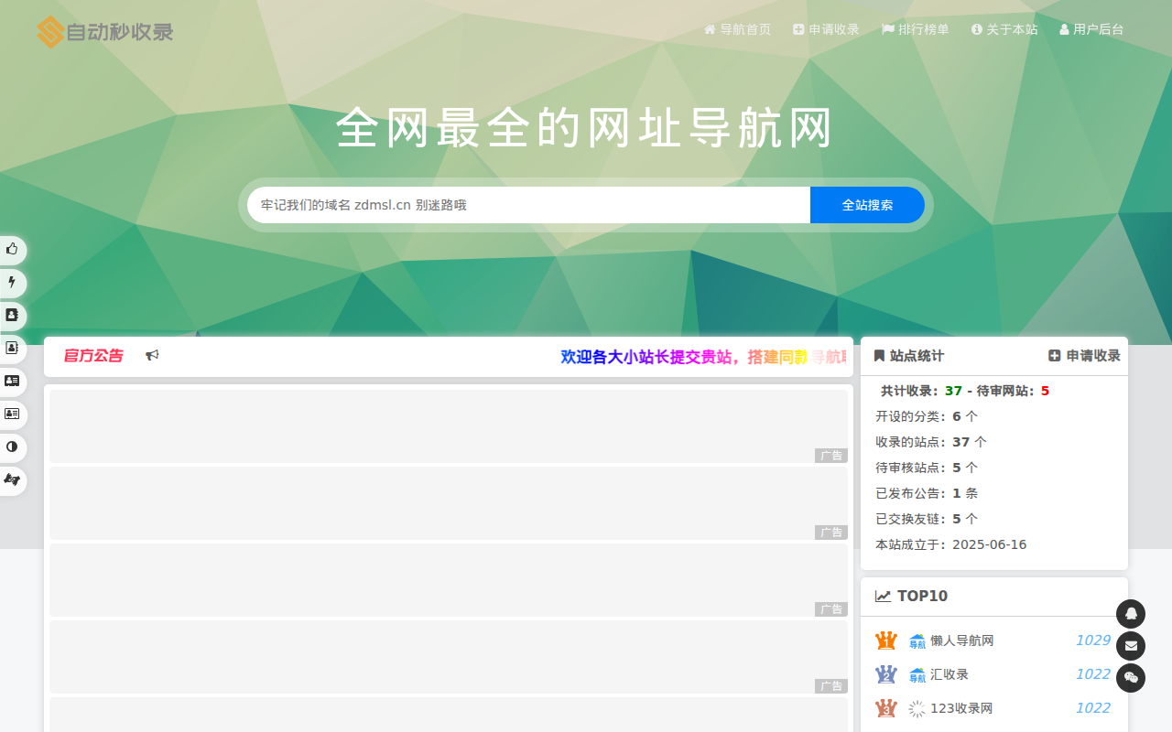Open 排行榜单 in the top navigation
This screenshot has height=732, width=1172.
point(915,29)
